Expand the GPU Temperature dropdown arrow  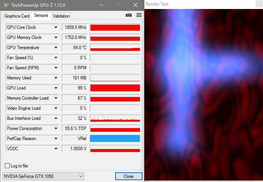click(x=56, y=48)
